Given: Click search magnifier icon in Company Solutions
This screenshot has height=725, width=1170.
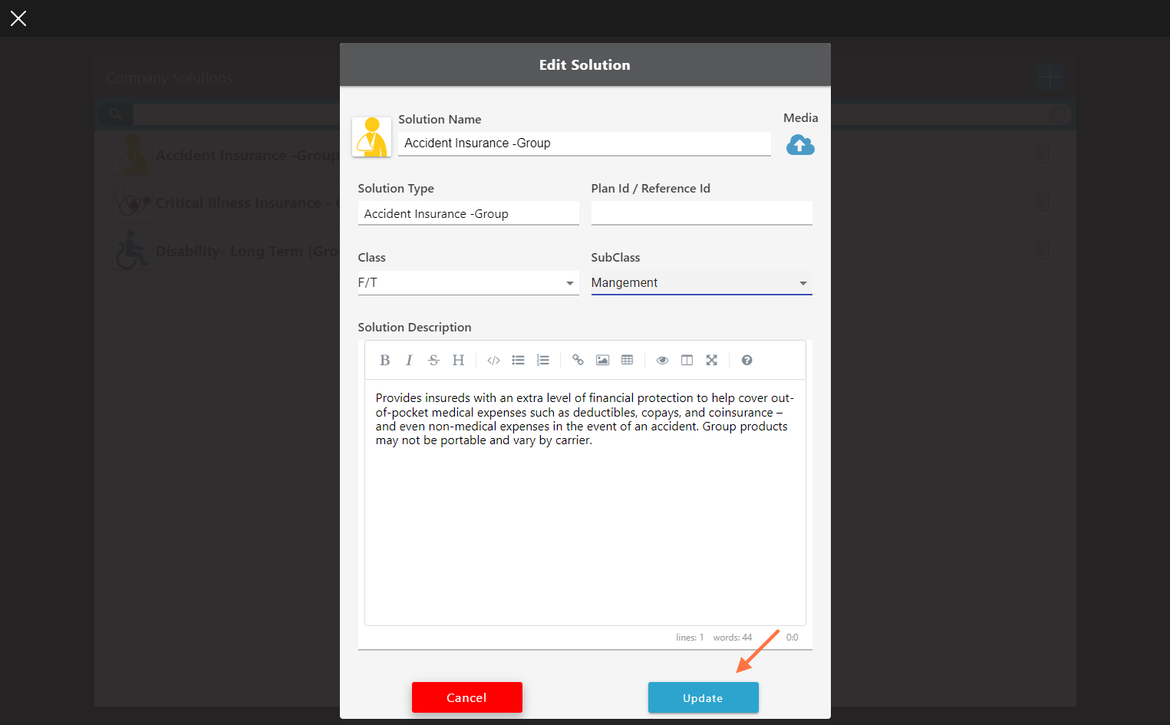Looking at the screenshot, I should [x=115, y=114].
